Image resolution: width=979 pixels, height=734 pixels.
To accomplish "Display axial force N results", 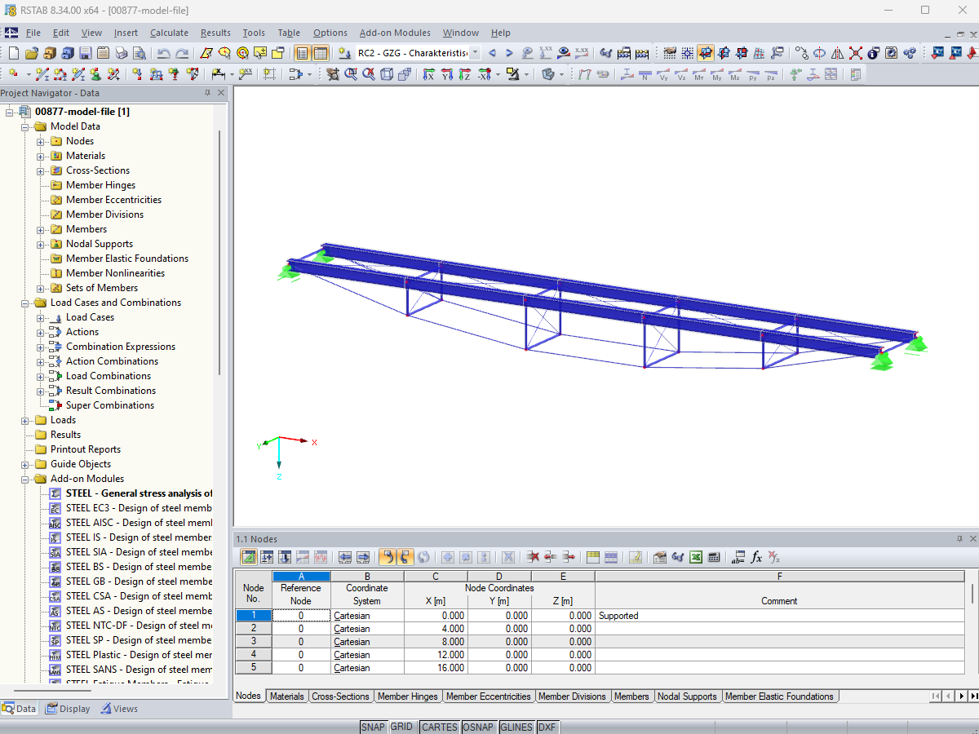I will (645, 74).
